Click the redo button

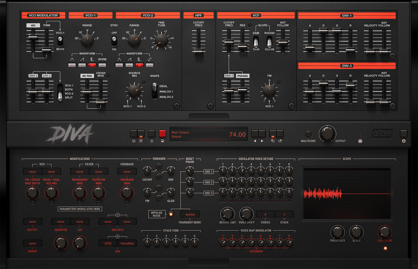click(x=280, y=134)
